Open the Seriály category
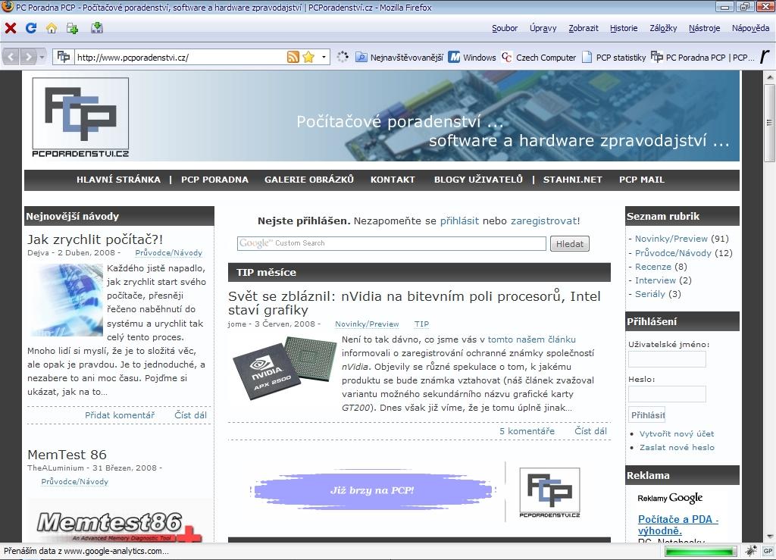The width and height of the screenshot is (776, 560). click(649, 294)
